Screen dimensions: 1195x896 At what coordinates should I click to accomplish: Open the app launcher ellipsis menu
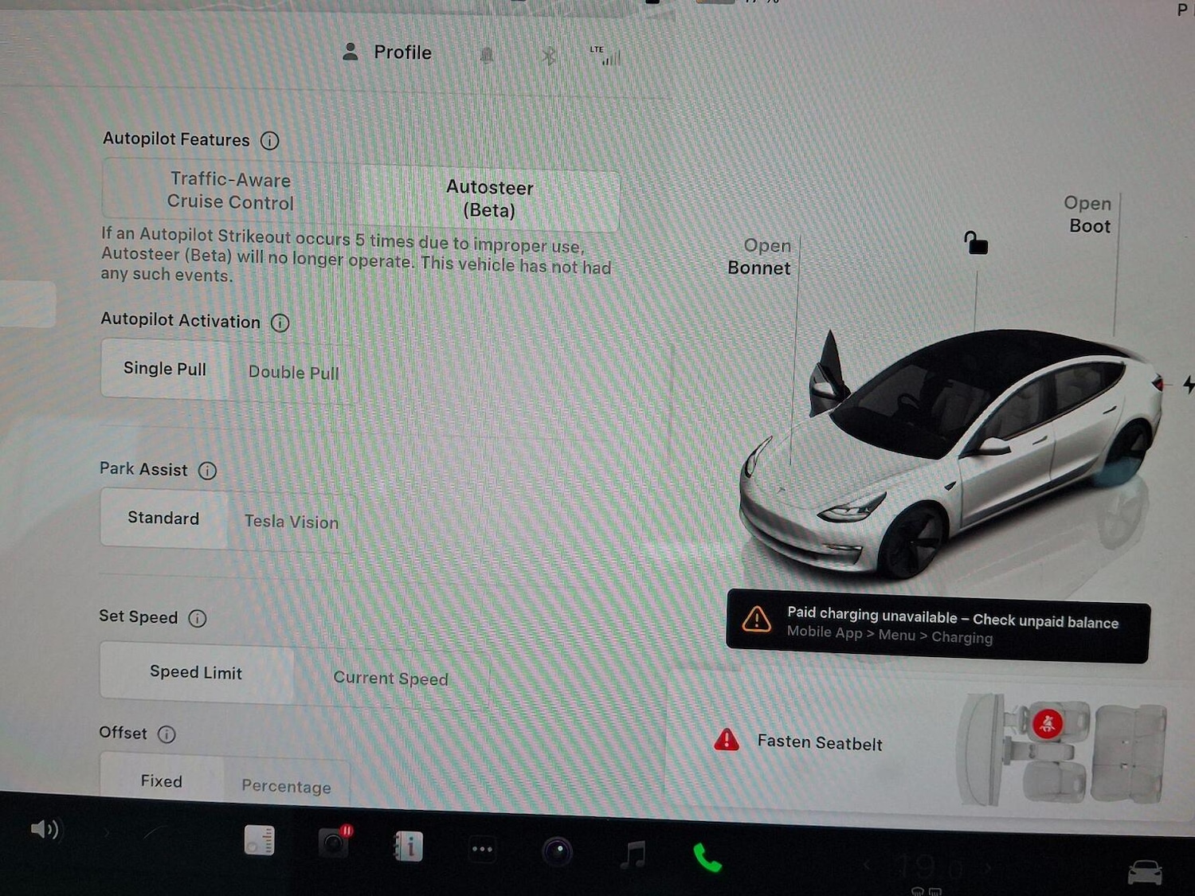481,850
